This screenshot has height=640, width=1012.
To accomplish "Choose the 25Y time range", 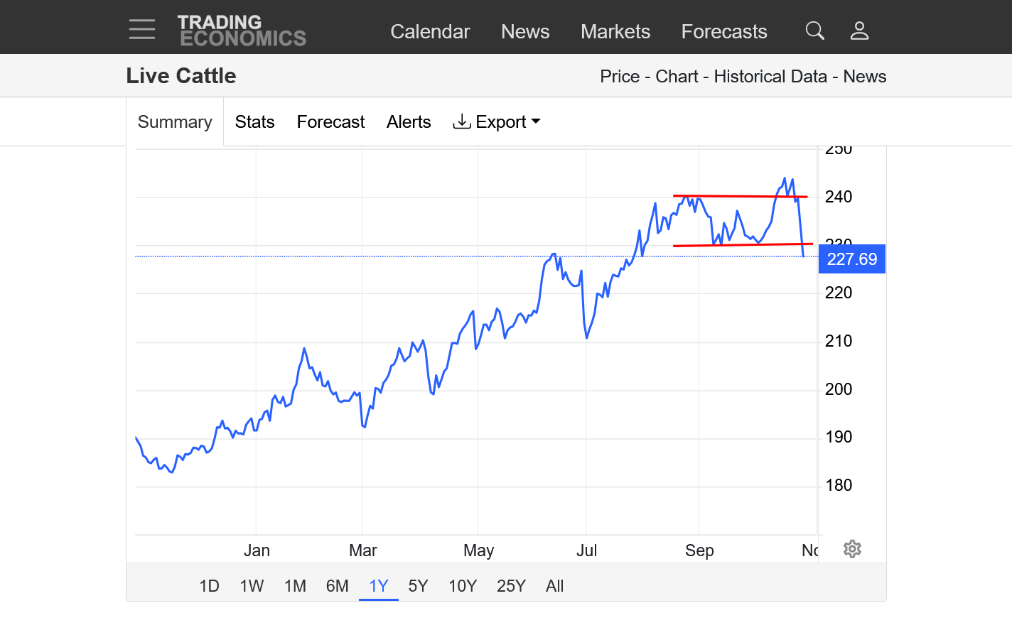I will 511,586.
